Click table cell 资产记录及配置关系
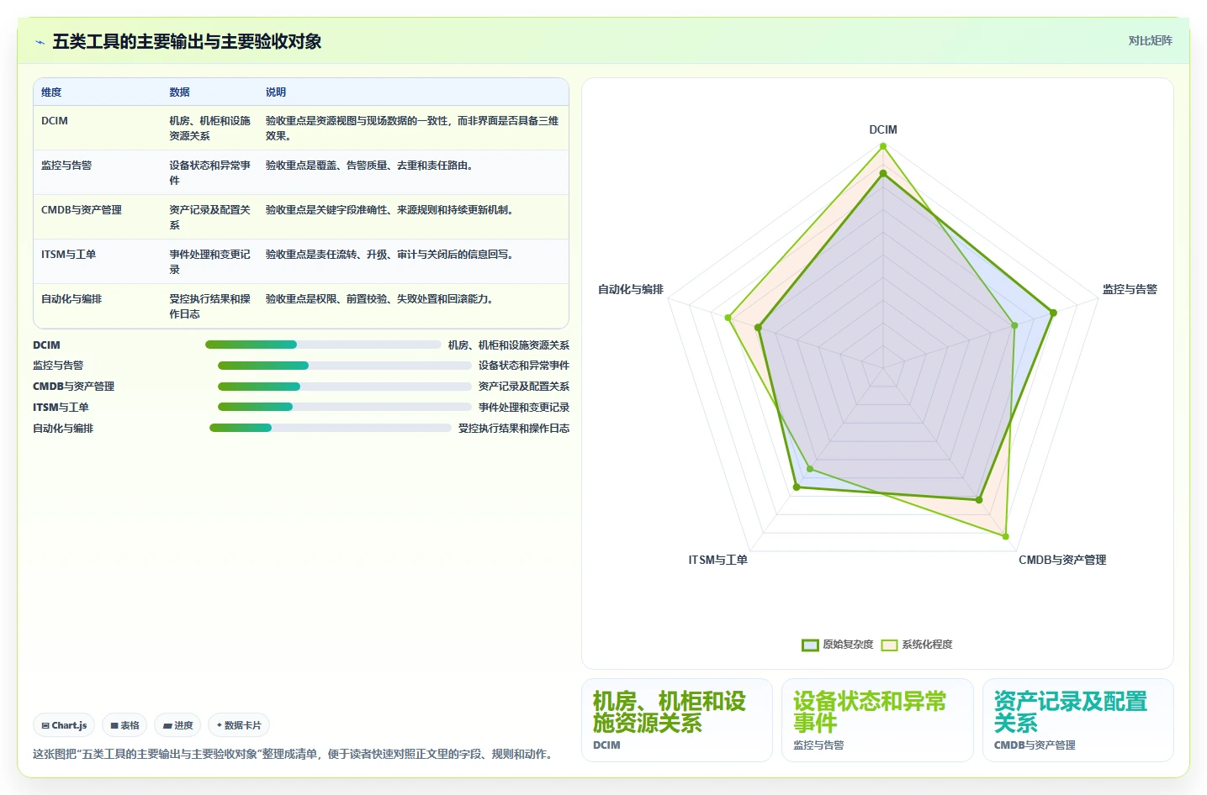 pos(210,218)
